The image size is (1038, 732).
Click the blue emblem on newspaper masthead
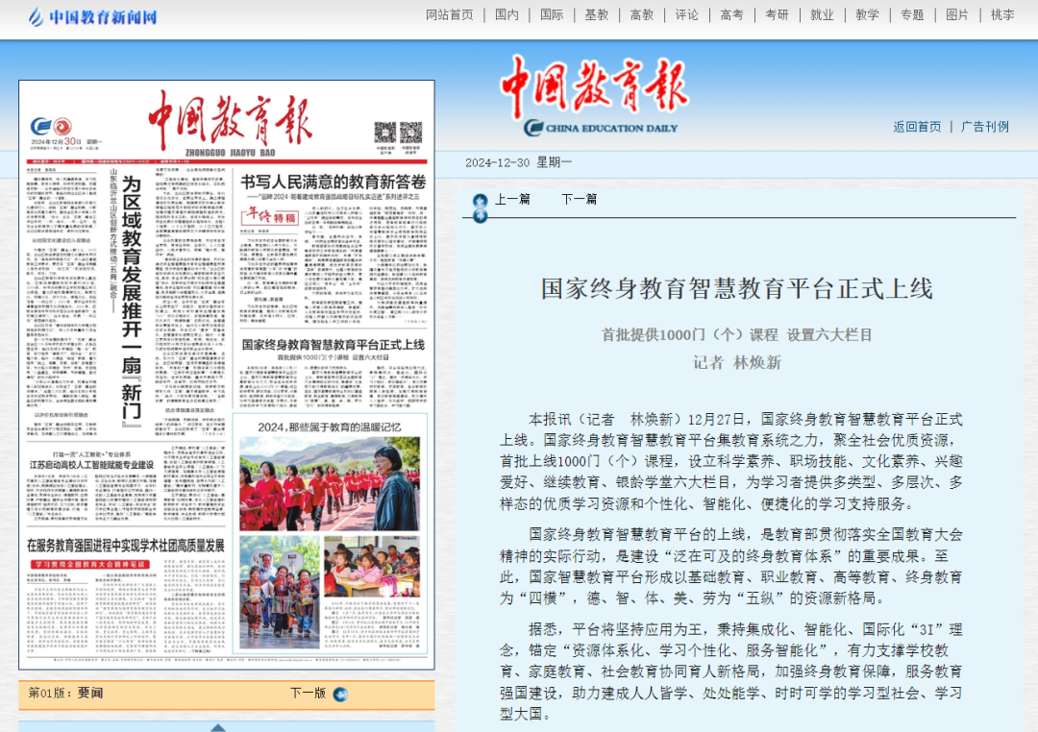coord(39,128)
